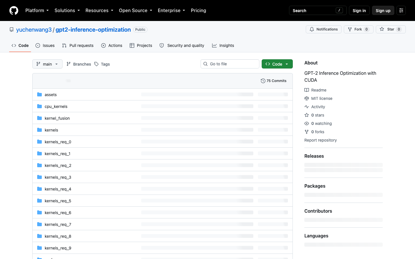Open the green Code dropdown

click(277, 64)
